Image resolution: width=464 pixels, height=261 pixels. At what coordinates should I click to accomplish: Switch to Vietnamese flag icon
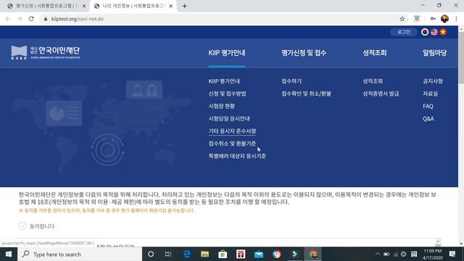443,32
